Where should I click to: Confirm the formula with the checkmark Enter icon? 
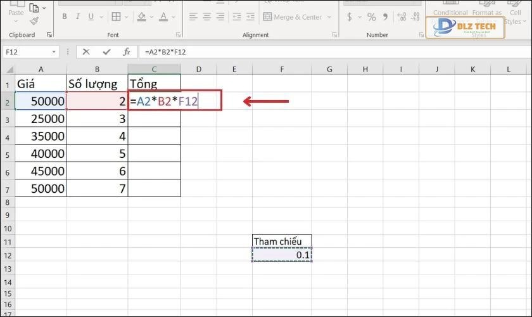click(x=106, y=52)
